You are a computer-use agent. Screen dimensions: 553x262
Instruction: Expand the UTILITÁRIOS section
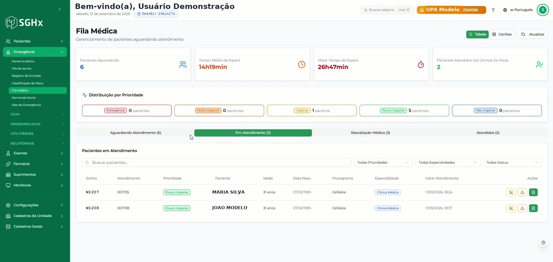[x=37, y=134]
